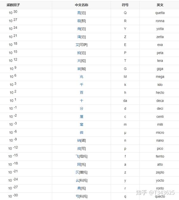Select the 英文 column header

[x=160, y=5]
